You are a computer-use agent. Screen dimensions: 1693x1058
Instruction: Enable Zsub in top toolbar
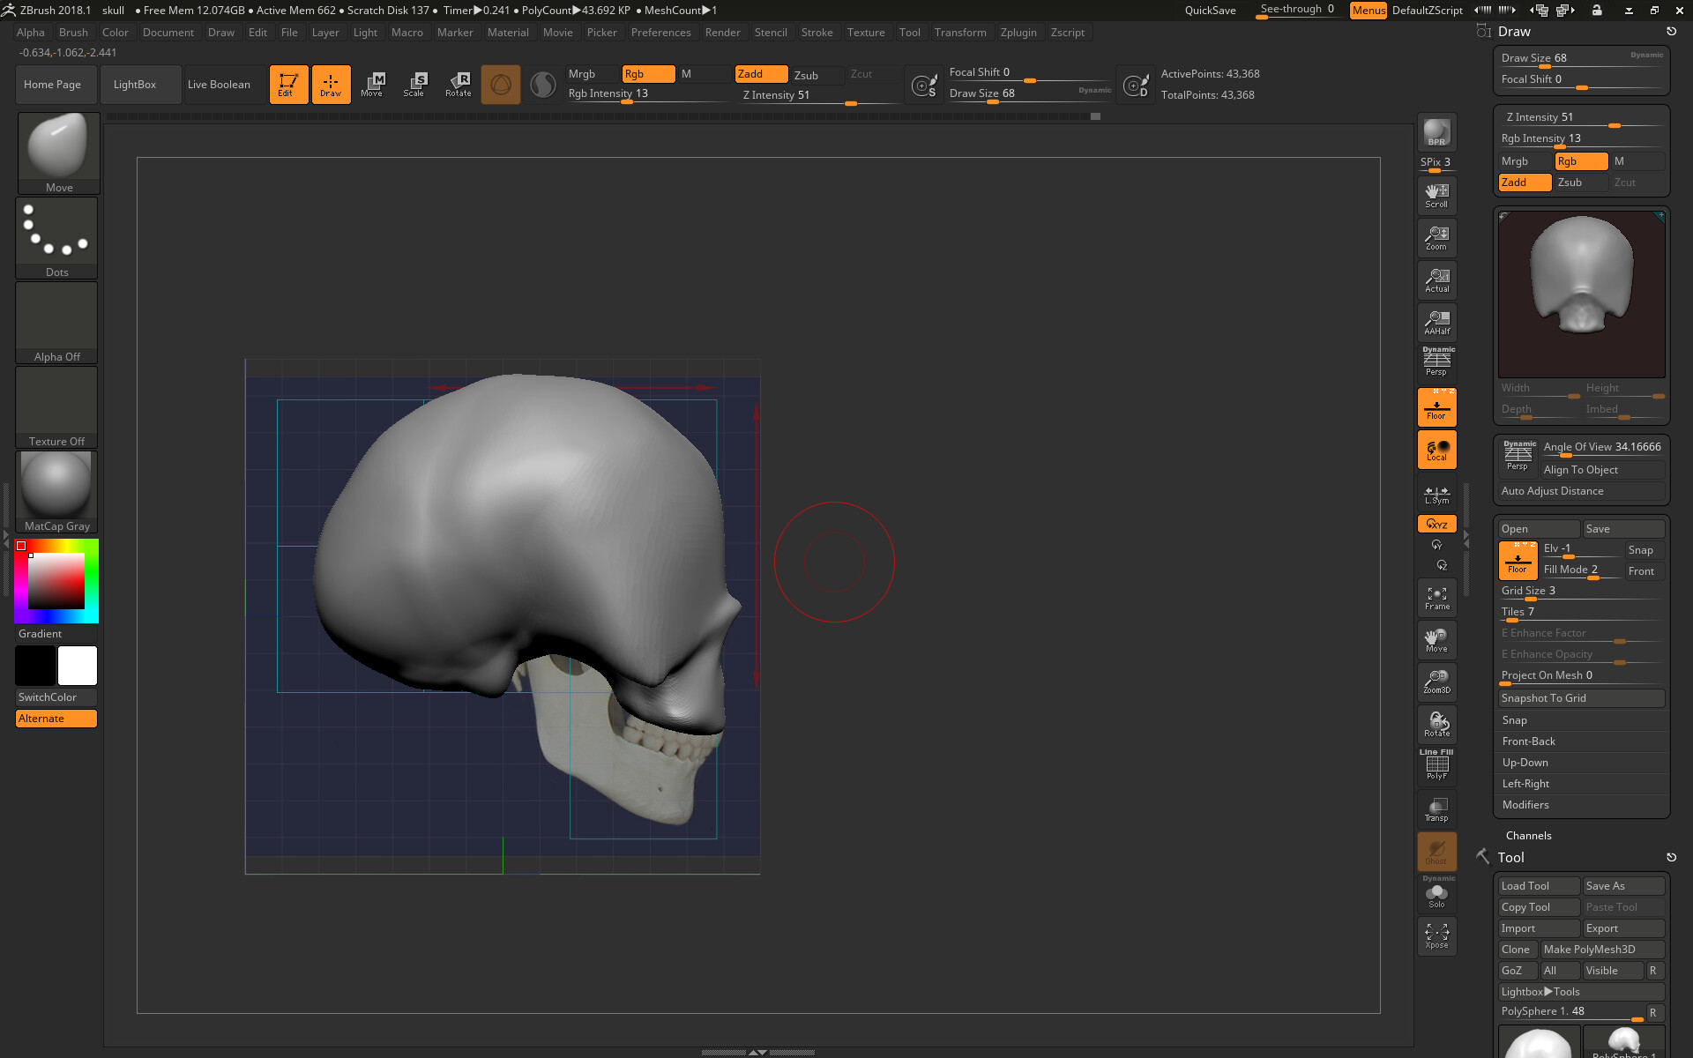pyautogui.click(x=816, y=75)
